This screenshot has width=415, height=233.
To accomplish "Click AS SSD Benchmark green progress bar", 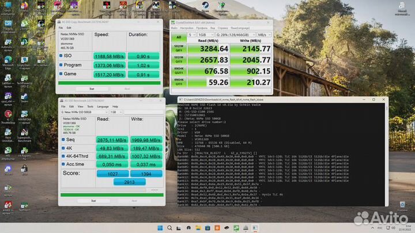I will (112, 195).
